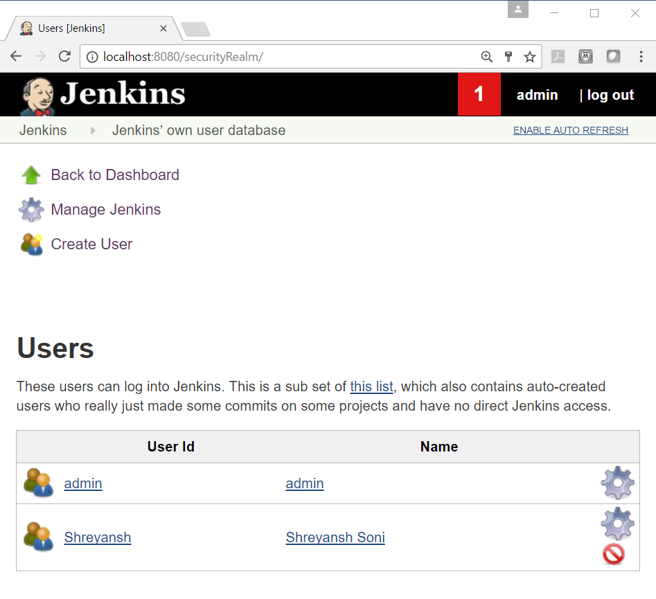Viewport: 656px width, 599px height.
Task: Click the saved password key icon
Action: (x=508, y=57)
